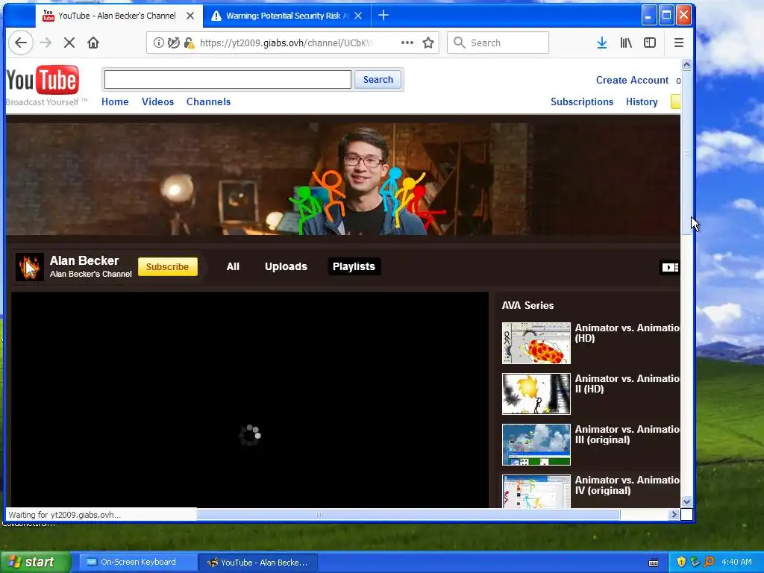Screen dimensions: 764x573
Task: Click the network tray icon
Action: [x=695, y=562]
